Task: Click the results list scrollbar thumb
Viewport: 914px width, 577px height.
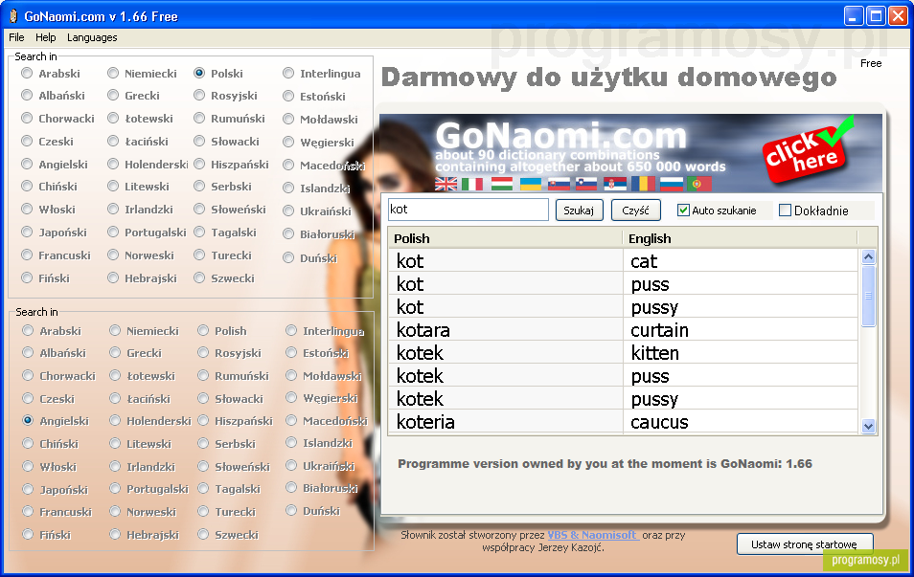Action: coord(869,297)
